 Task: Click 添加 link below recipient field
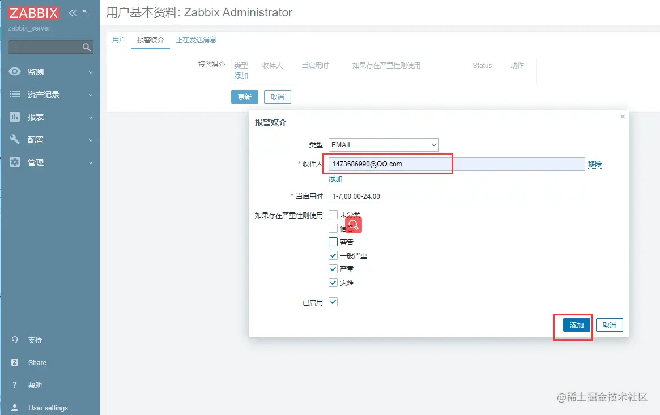pos(335,179)
